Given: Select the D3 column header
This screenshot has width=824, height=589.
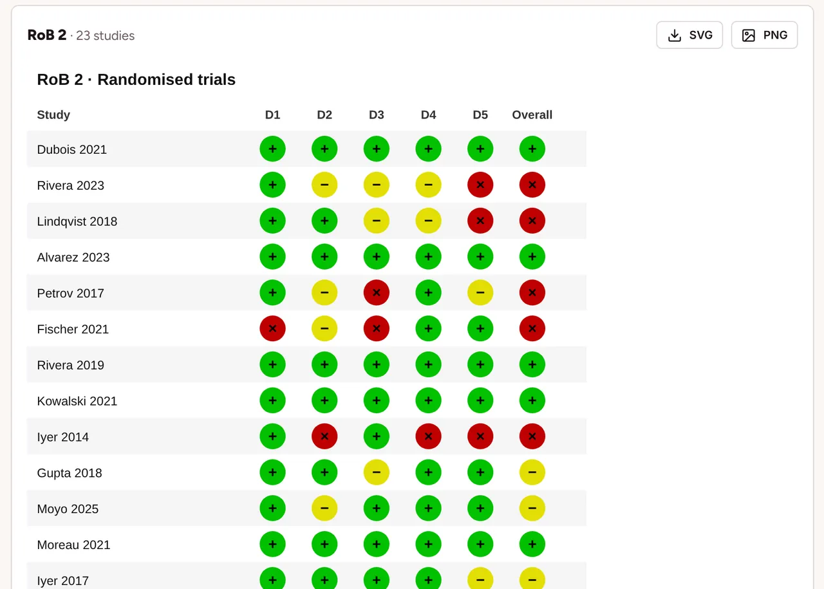Looking at the screenshot, I should [377, 115].
